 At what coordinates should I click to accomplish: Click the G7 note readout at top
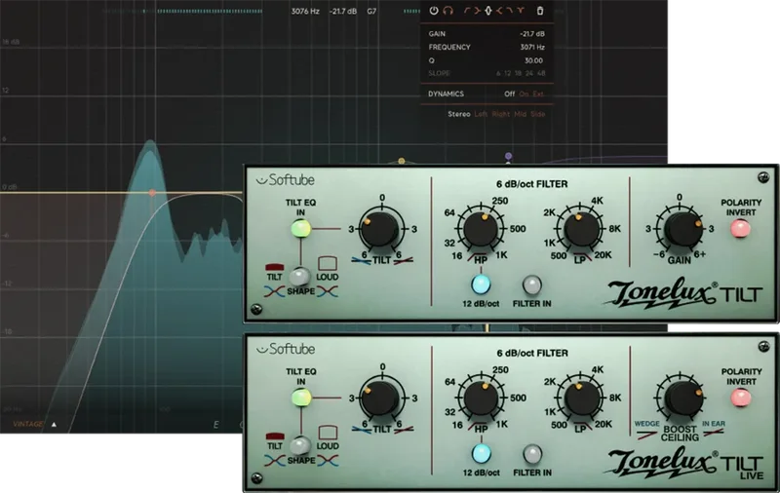371,11
